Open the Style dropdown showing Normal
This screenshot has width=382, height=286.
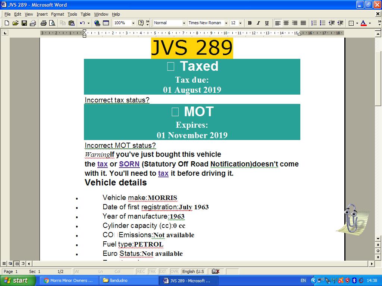point(184,23)
